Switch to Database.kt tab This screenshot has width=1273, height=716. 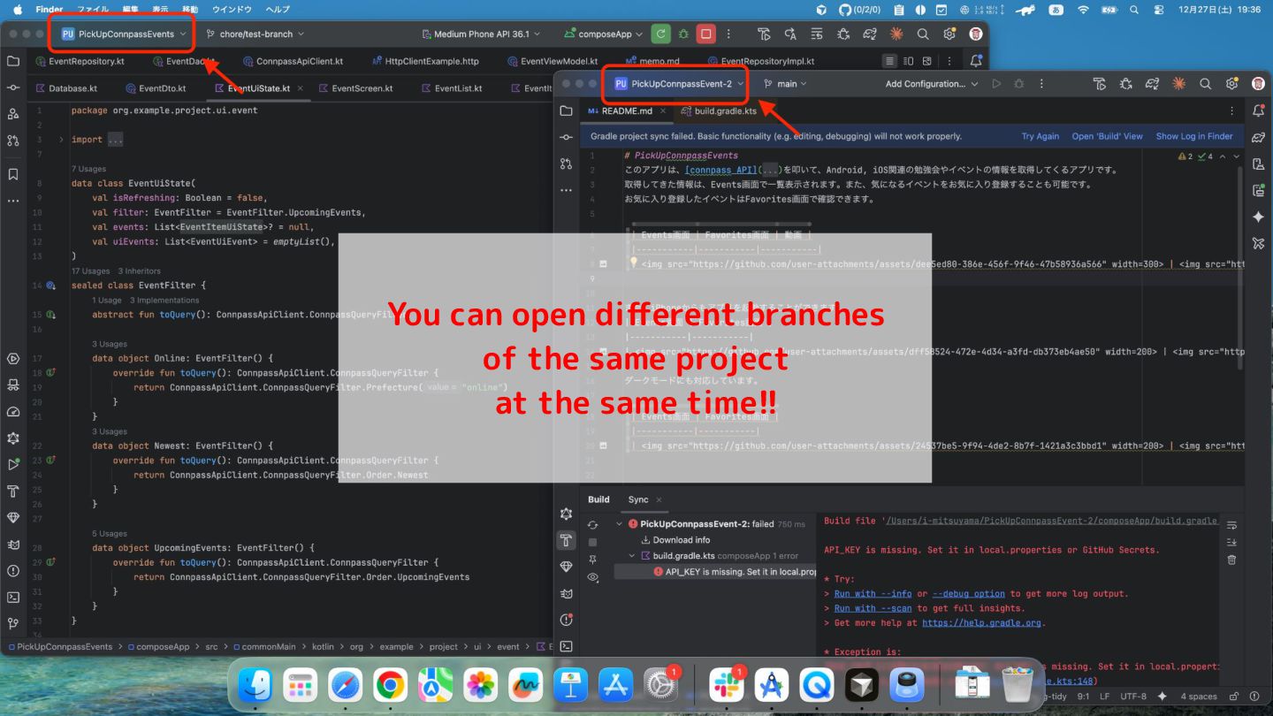[66, 88]
